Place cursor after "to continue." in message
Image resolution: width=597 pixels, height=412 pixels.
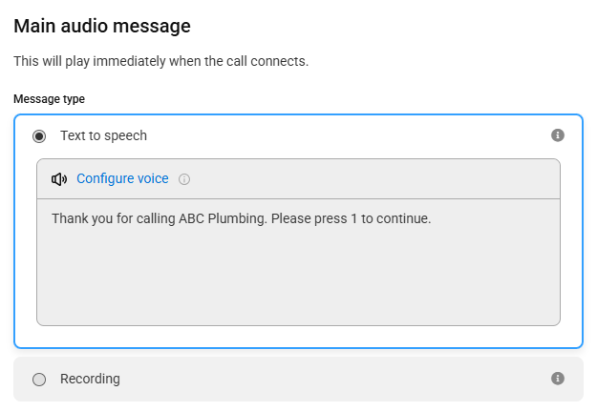click(x=432, y=218)
